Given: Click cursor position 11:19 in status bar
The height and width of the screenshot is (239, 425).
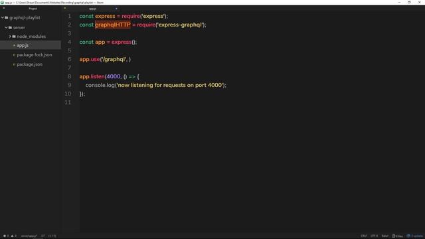Looking at the screenshot, I should 52,236.
